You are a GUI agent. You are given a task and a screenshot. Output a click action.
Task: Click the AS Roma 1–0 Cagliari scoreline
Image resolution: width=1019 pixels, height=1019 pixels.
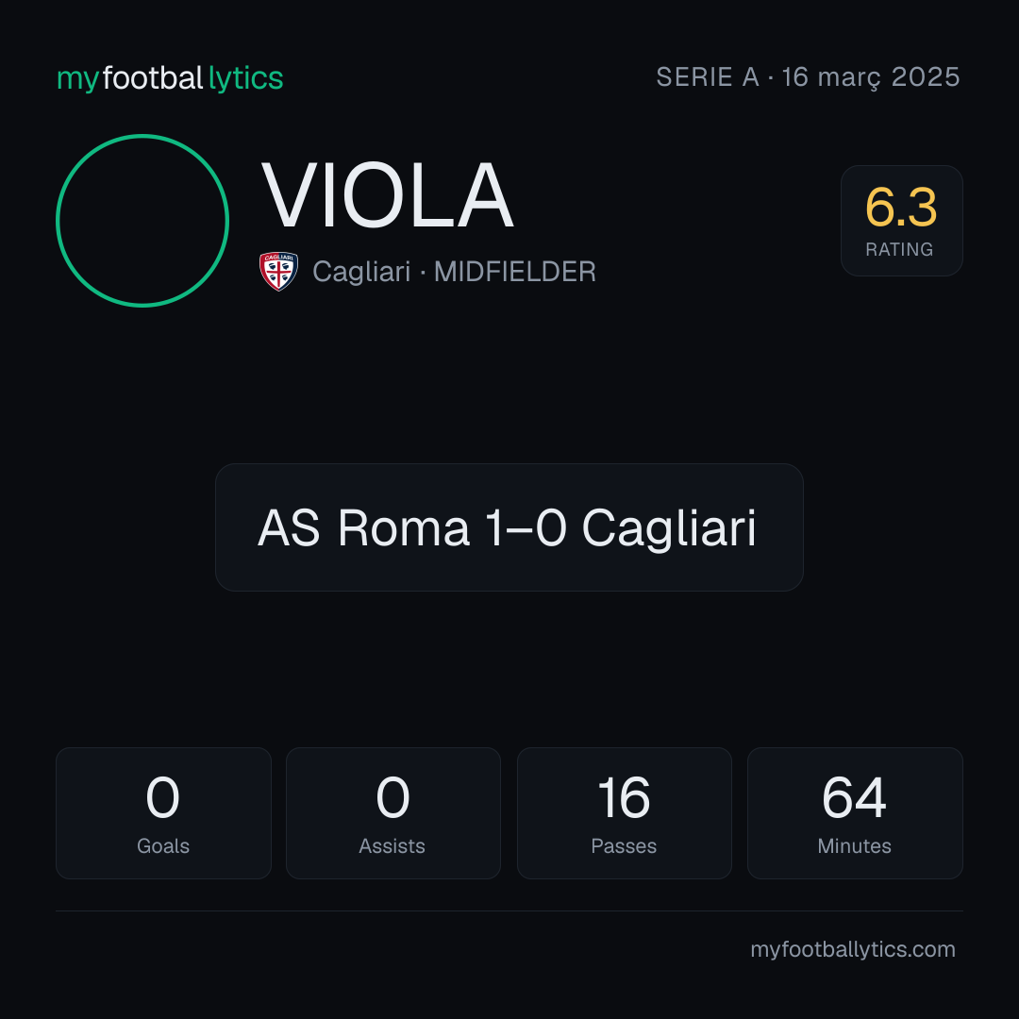(508, 527)
